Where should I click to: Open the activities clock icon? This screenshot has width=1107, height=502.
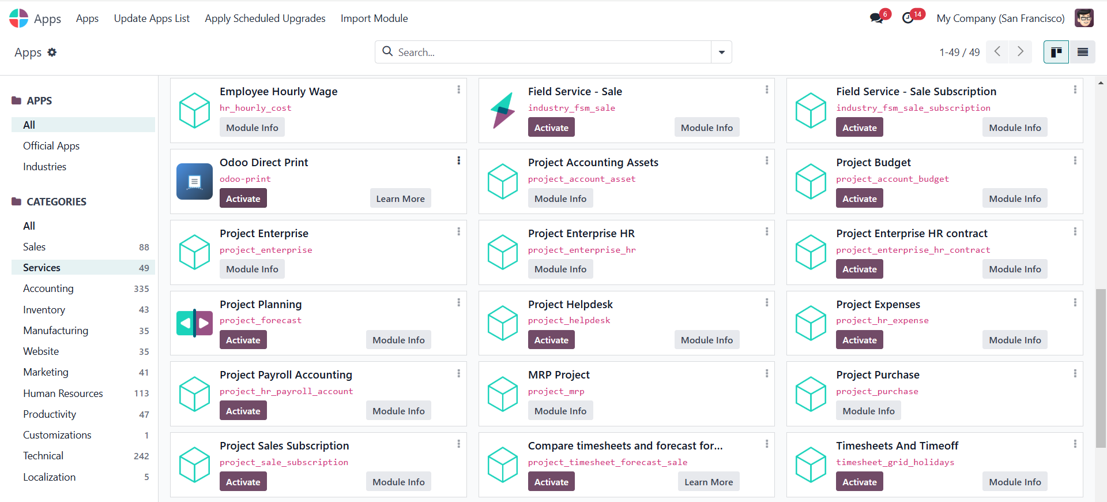[x=908, y=18]
